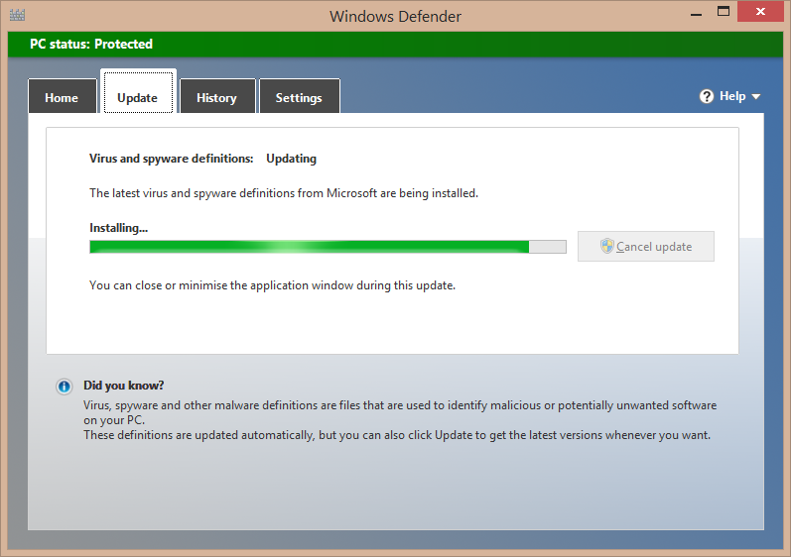Click the Cancel update button
Screen dimensions: 791x557
pyautogui.click(x=646, y=246)
